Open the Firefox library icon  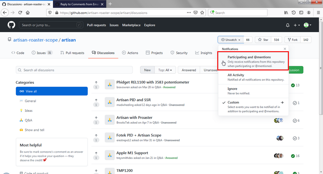click(286, 13)
